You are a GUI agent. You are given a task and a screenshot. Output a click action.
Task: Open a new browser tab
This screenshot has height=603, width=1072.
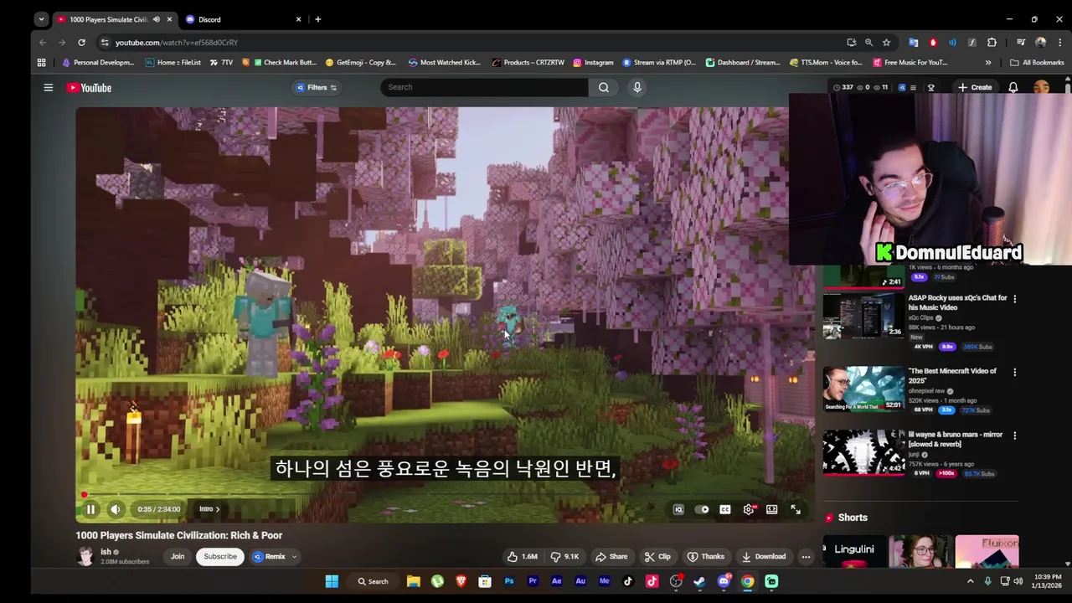[x=317, y=19]
